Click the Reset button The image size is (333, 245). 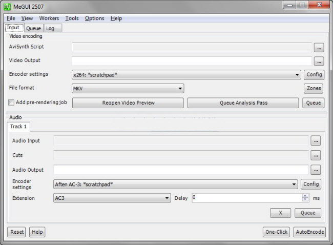[16, 232]
